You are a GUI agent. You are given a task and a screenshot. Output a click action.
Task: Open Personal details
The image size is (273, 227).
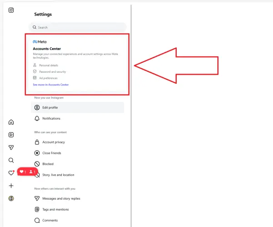tap(49, 66)
